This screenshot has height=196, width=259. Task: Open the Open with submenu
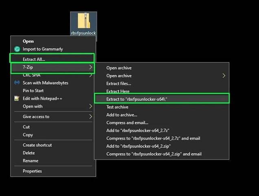point(53,106)
